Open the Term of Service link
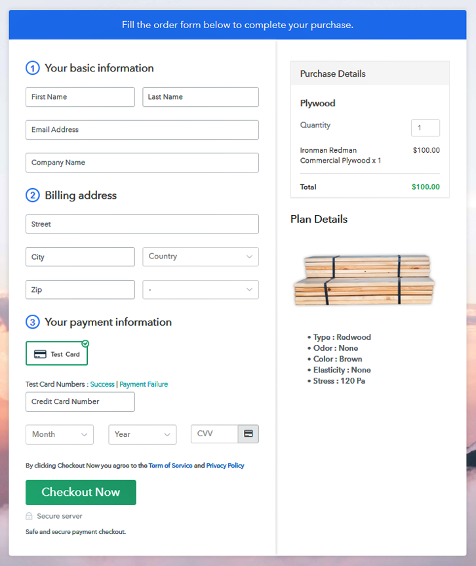Viewport: 476px width, 566px height. coord(170,466)
